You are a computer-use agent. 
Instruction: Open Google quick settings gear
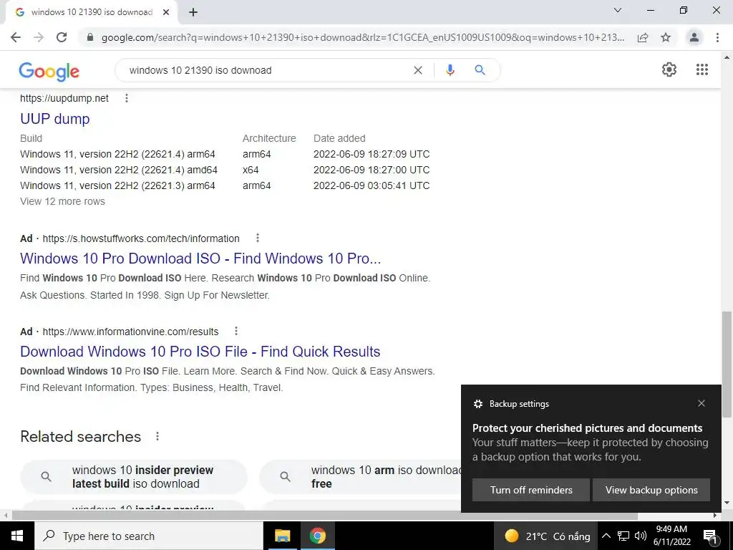pyautogui.click(x=669, y=69)
